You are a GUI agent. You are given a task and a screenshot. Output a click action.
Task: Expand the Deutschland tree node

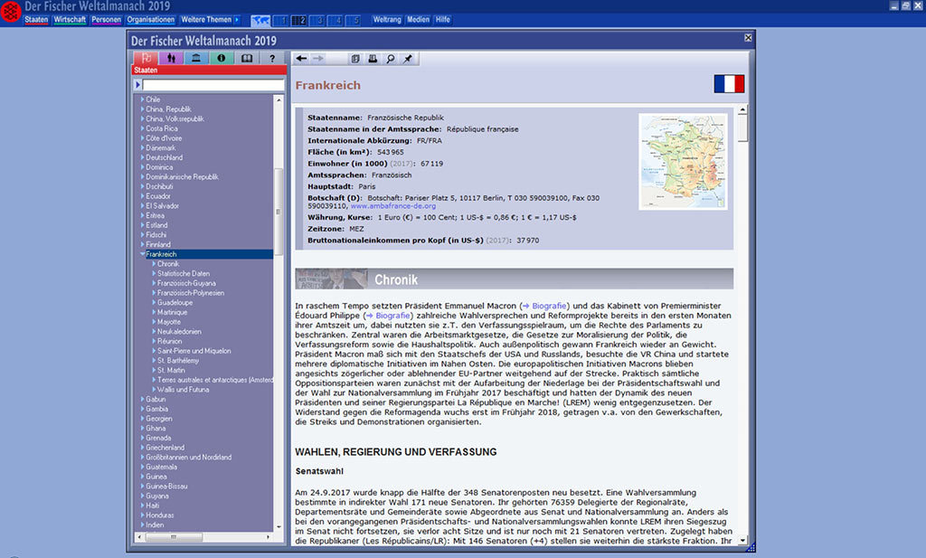[x=142, y=157]
